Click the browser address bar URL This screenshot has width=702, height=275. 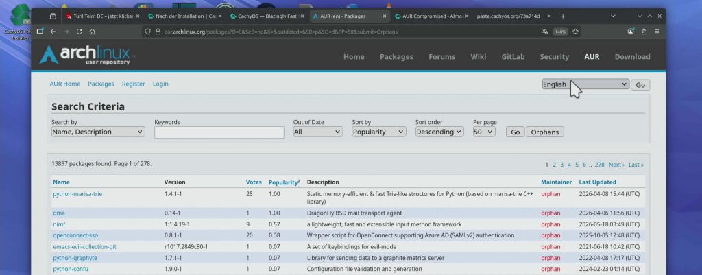point(280,32)
